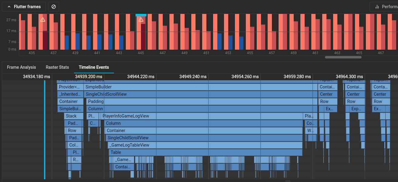
Task: Click the 34949.240 ms timeline marker
Action: [193, 77]
